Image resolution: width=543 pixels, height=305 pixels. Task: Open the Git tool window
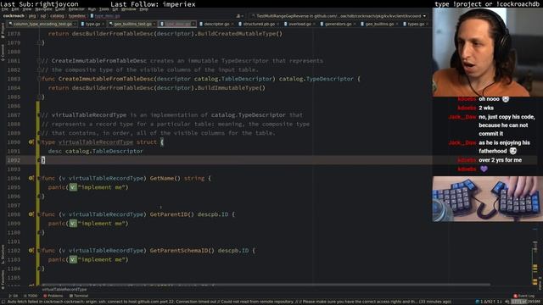[x=14, y=296]
